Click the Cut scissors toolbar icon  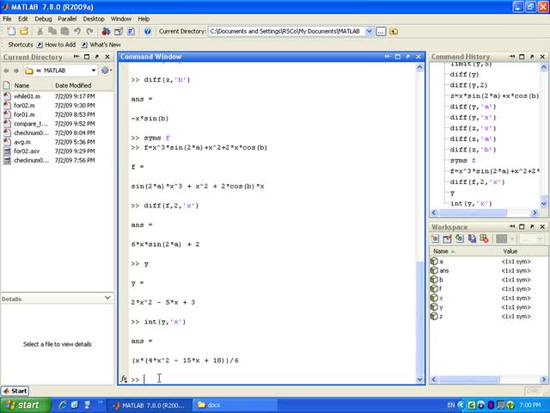[40, 31]
